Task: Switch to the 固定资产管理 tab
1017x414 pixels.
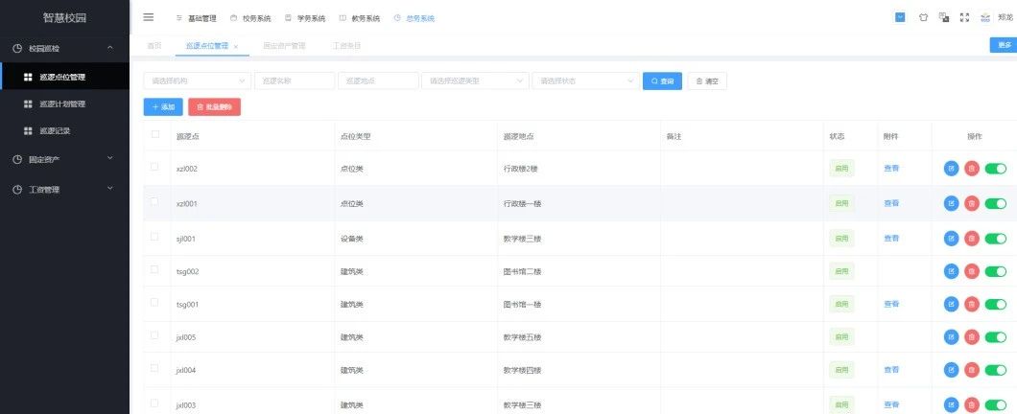Action: (284, 45)
